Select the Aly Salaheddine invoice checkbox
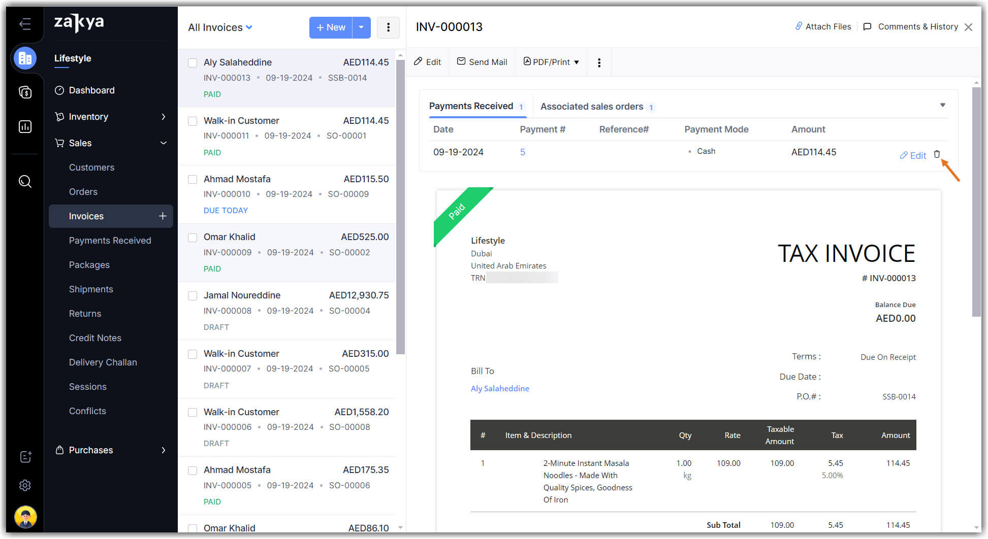Viewport: 988px width, 539px height. tap(193, 63)
